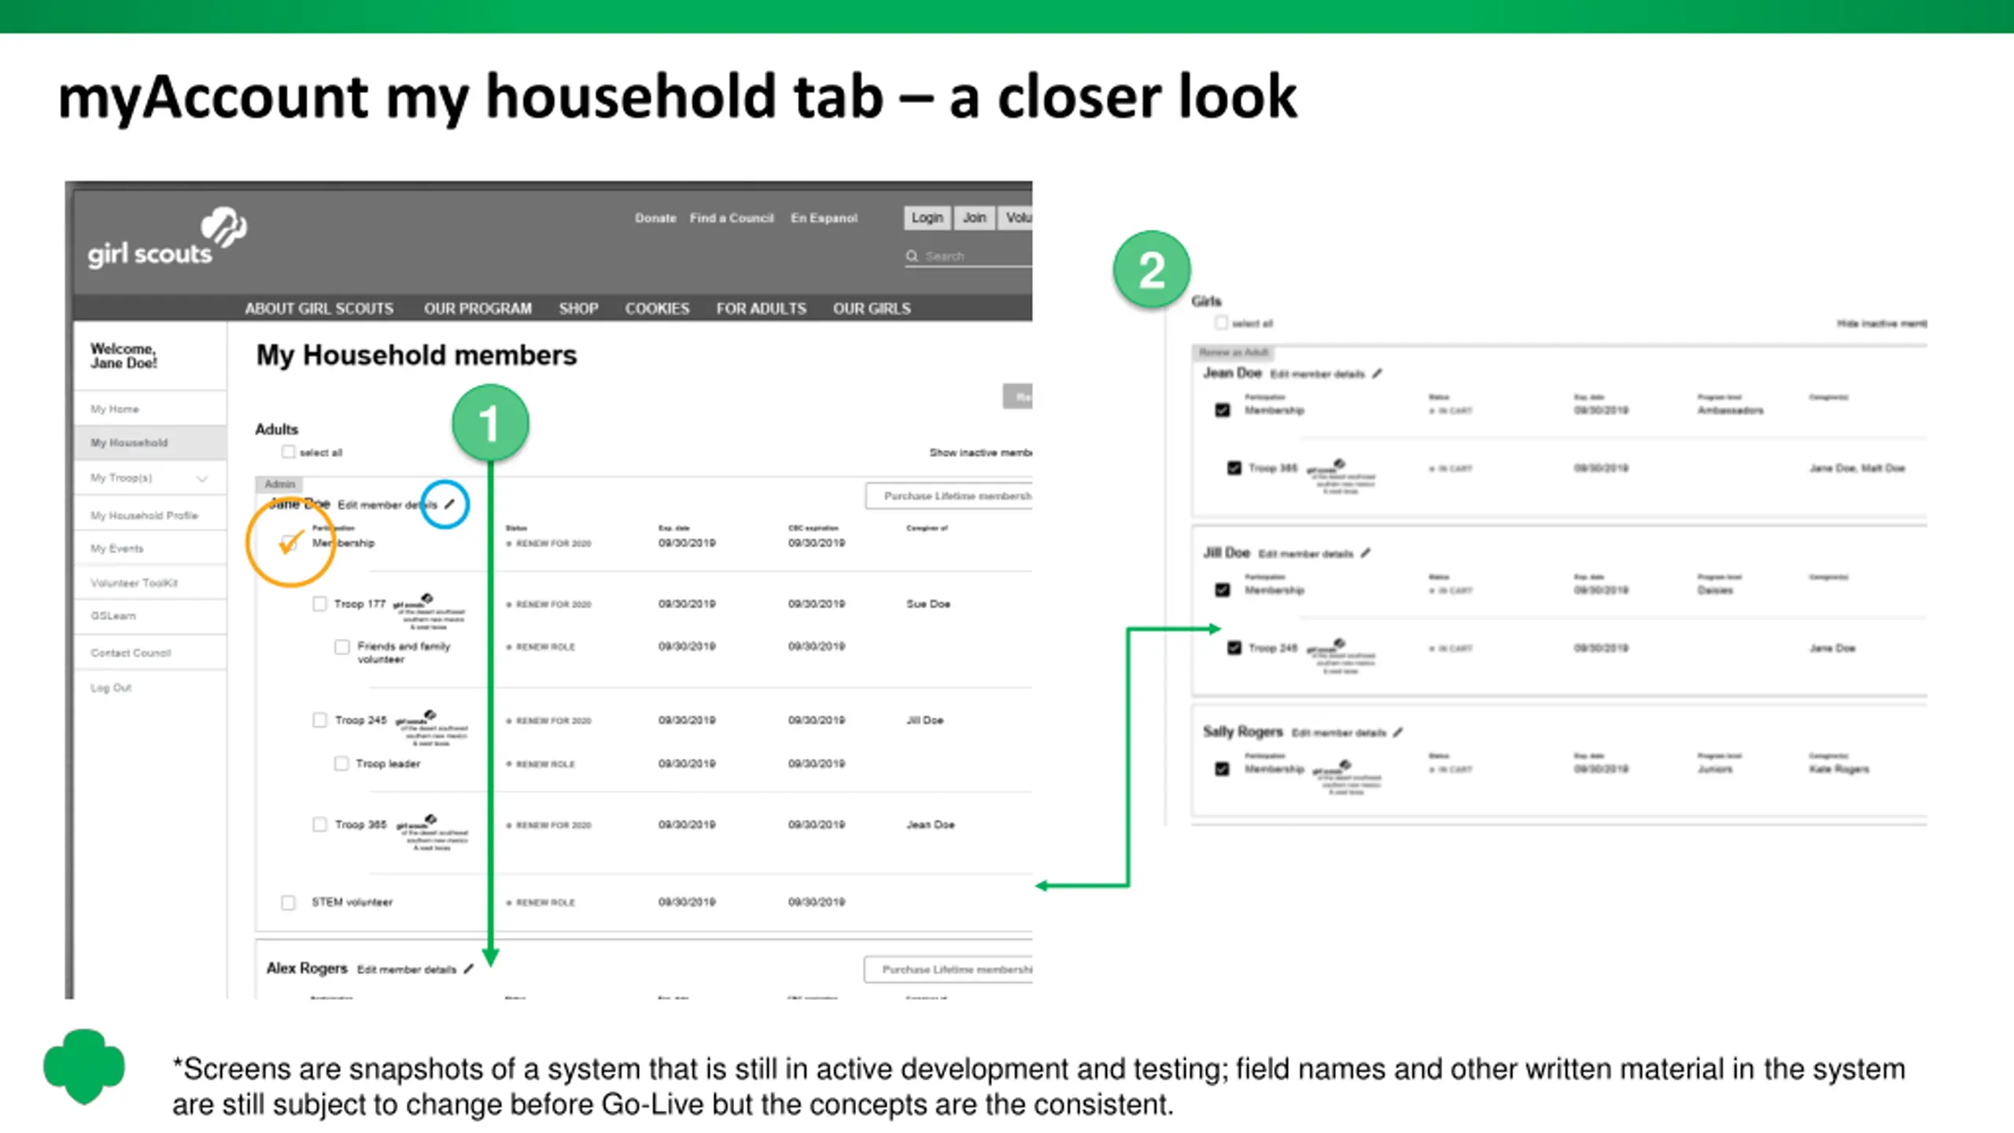Viewport: 2014px width, 1133px height.
Task: Click edit pencil beside Jean Doe
Action: coord(1377,374)
